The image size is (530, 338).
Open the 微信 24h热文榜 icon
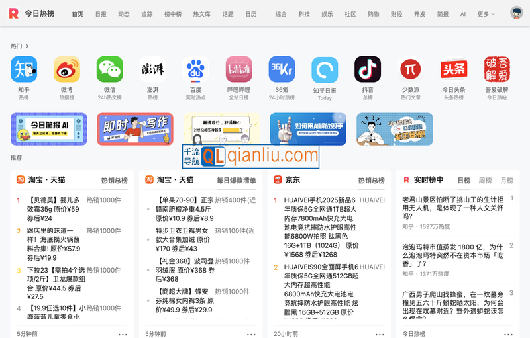tap(109, 69)
